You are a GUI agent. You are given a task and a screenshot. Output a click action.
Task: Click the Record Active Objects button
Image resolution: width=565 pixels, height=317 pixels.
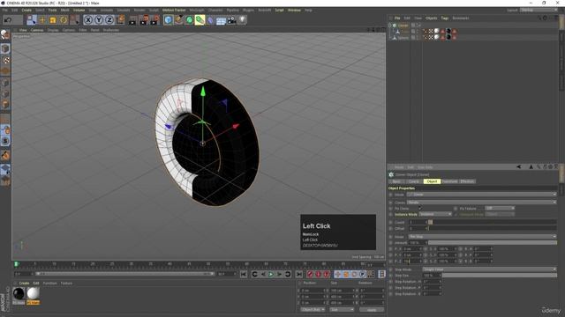tap(310, 274)
